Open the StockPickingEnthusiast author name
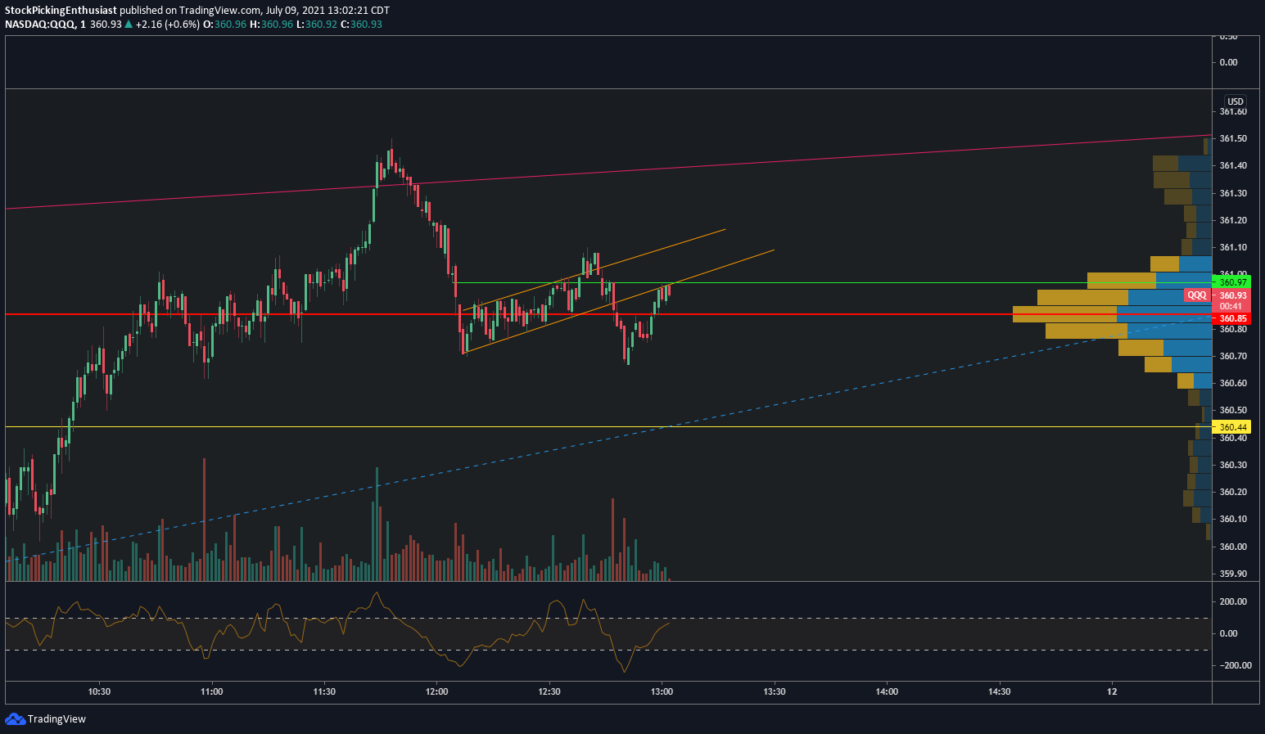The height and width of the screenshot is (734, 1265). (61, 11)
